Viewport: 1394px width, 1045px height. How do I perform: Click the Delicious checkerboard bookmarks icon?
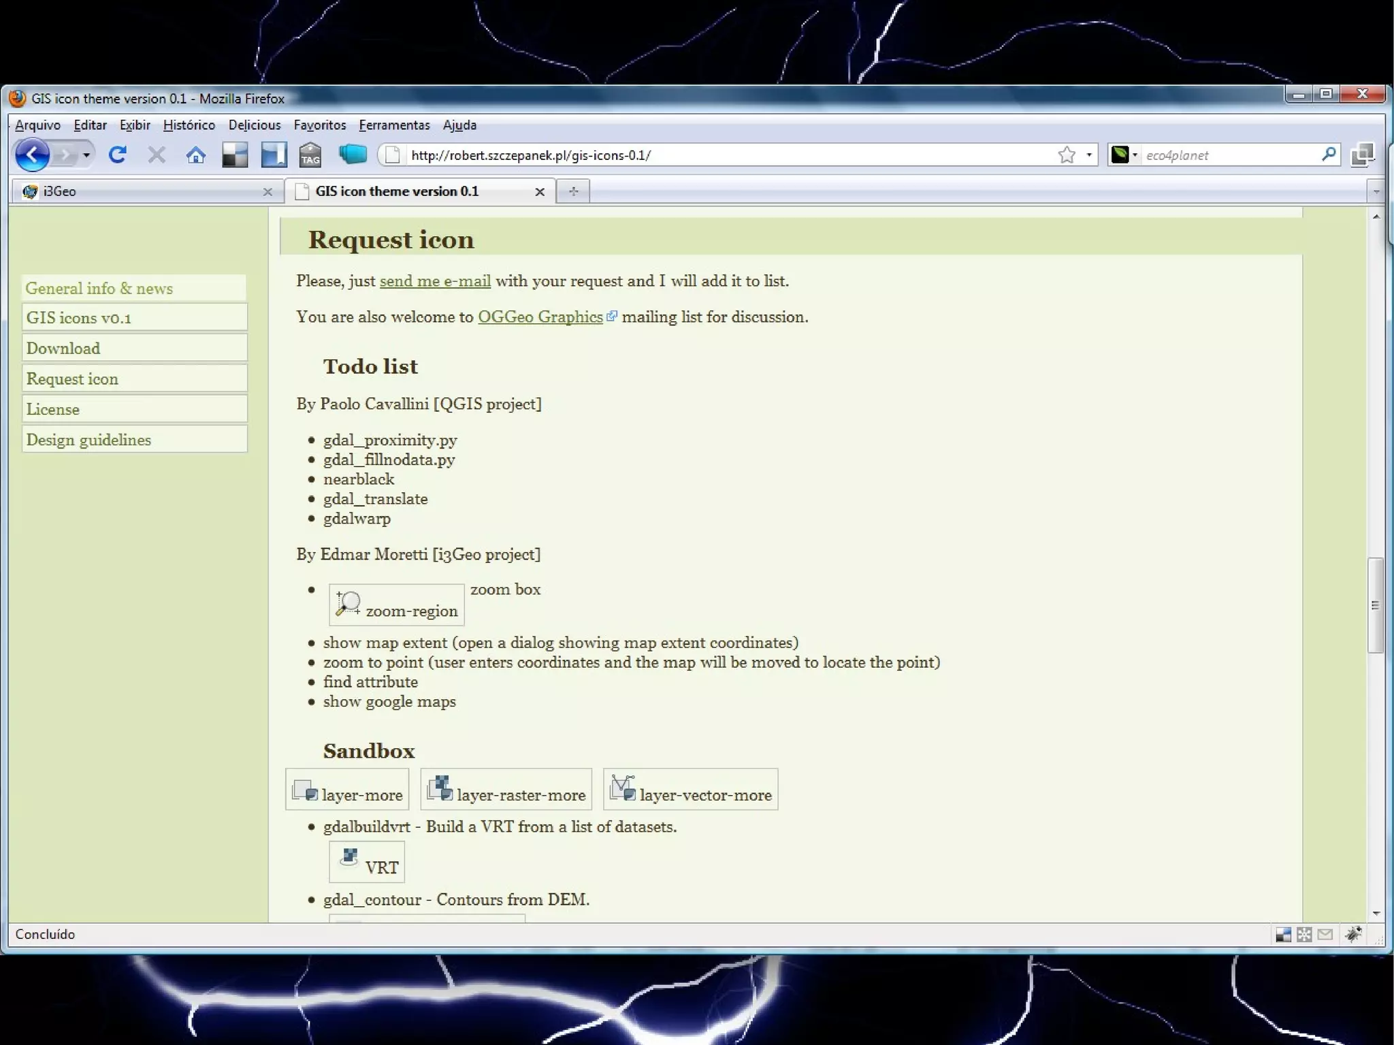[235, 155]
